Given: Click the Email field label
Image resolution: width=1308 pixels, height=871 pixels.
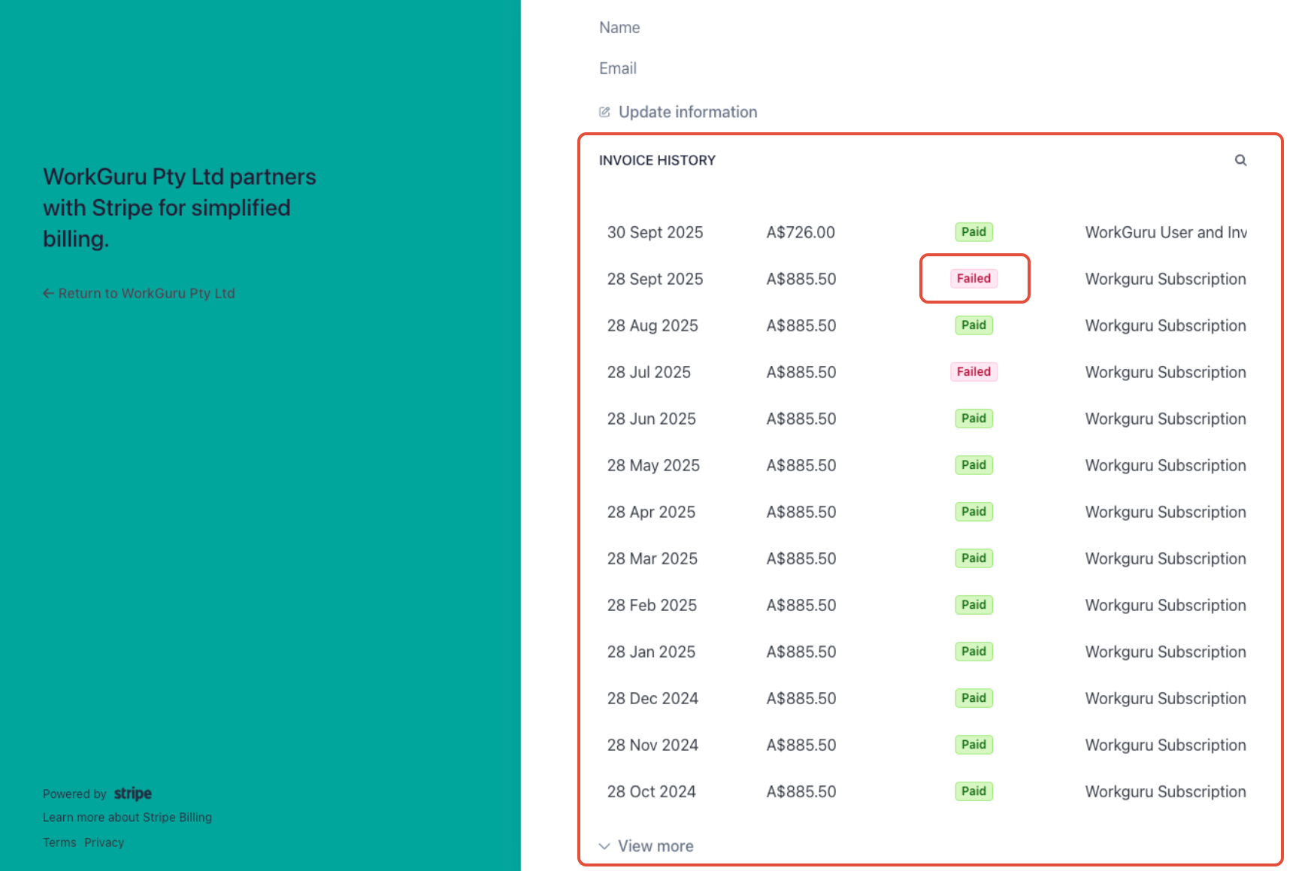Looking at the screenshot, I should (x=618, y=68).
